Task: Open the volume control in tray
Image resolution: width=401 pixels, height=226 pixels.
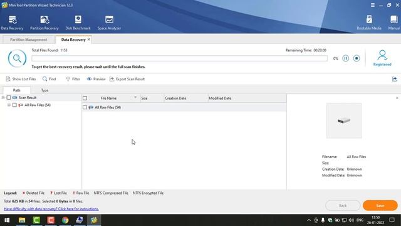Action: point(351,220)
